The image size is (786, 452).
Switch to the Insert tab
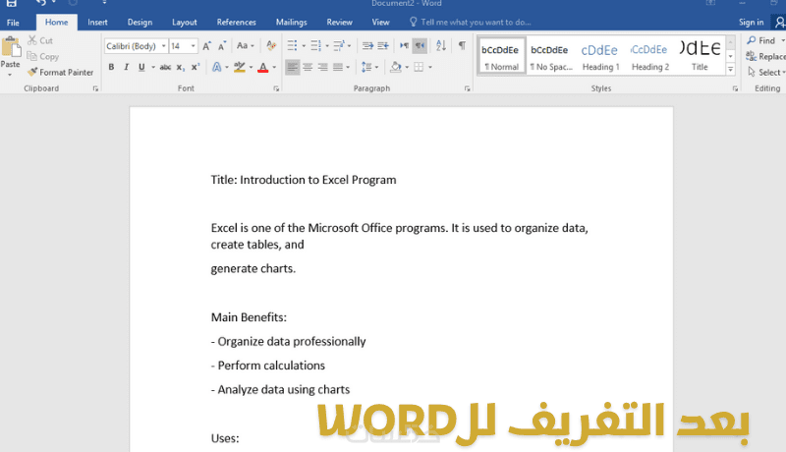click(97, 22)
